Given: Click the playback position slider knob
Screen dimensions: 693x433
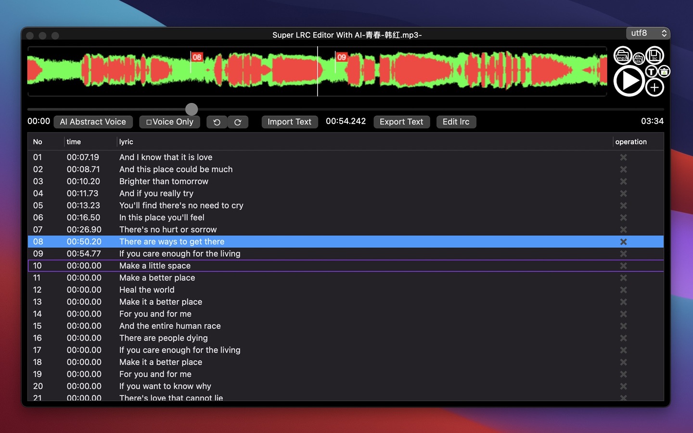Looking at the screenshot, I should tap(192, 109).
